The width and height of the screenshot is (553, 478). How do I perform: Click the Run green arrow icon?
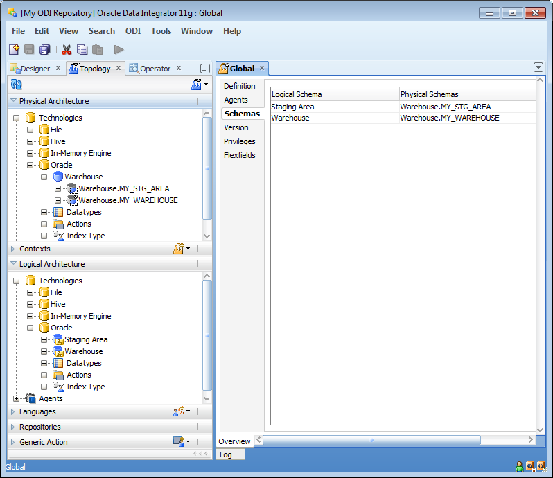(119, 49)
